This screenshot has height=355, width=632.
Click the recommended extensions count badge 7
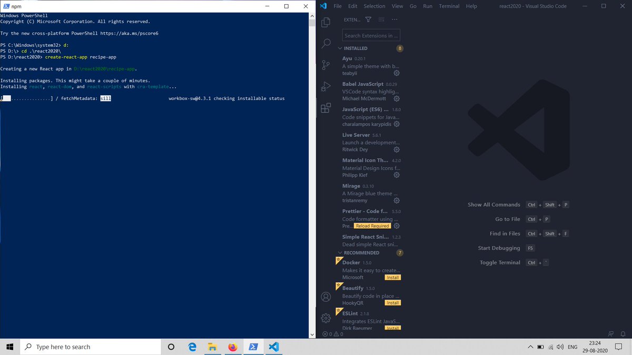tap(400, 253)
